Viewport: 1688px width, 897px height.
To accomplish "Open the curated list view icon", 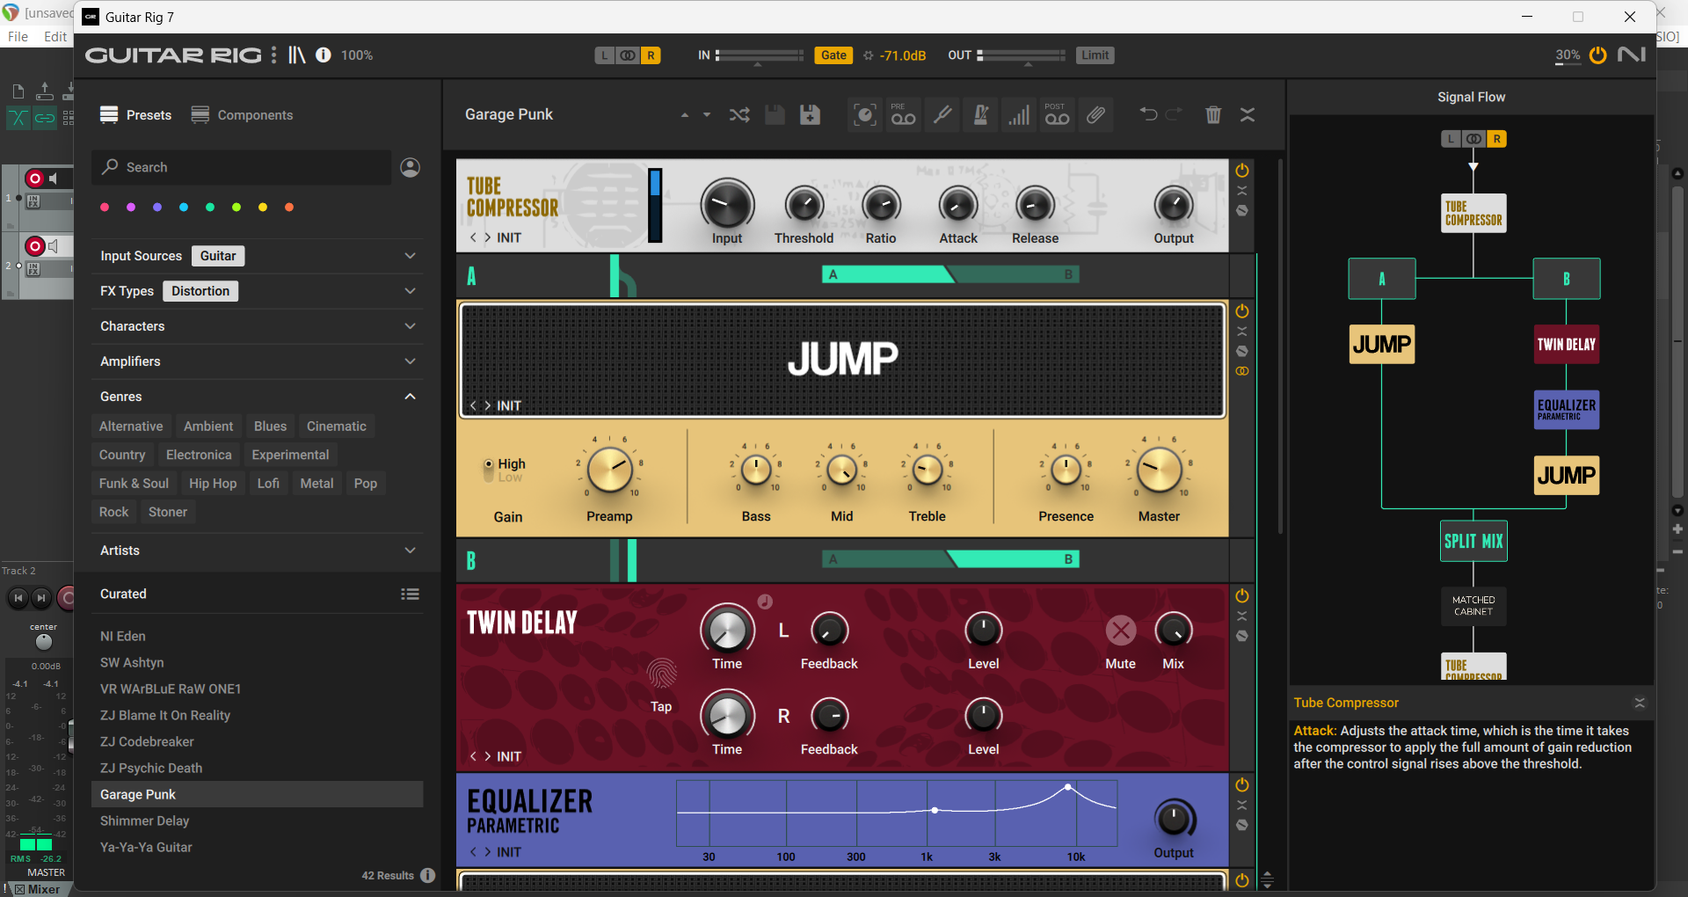I will pyautogui.click(x=410, y=594).
